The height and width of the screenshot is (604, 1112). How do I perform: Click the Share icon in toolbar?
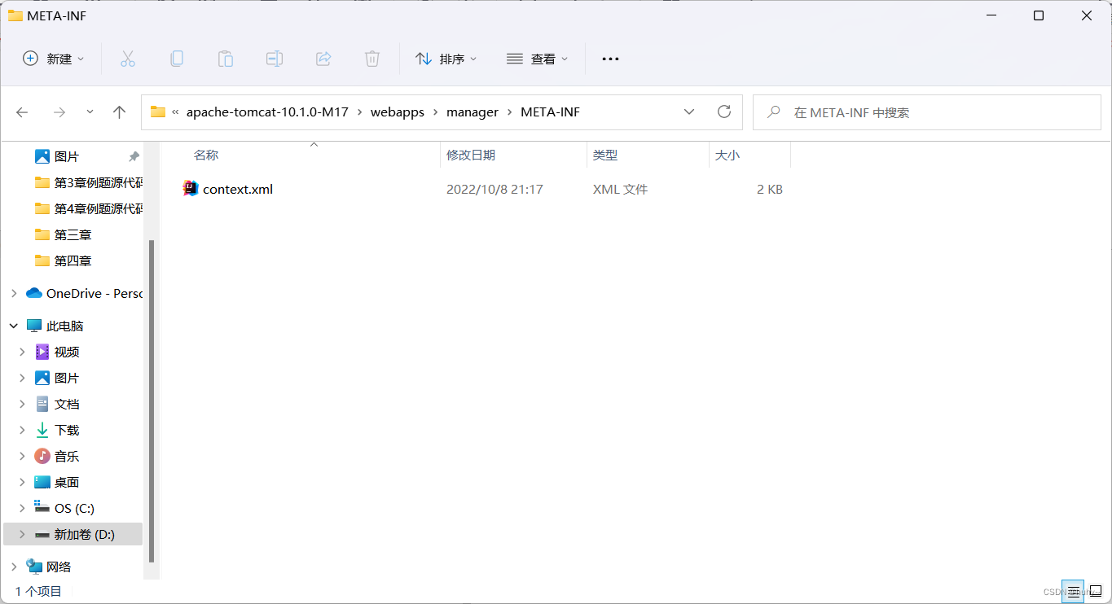coord(323,59)
